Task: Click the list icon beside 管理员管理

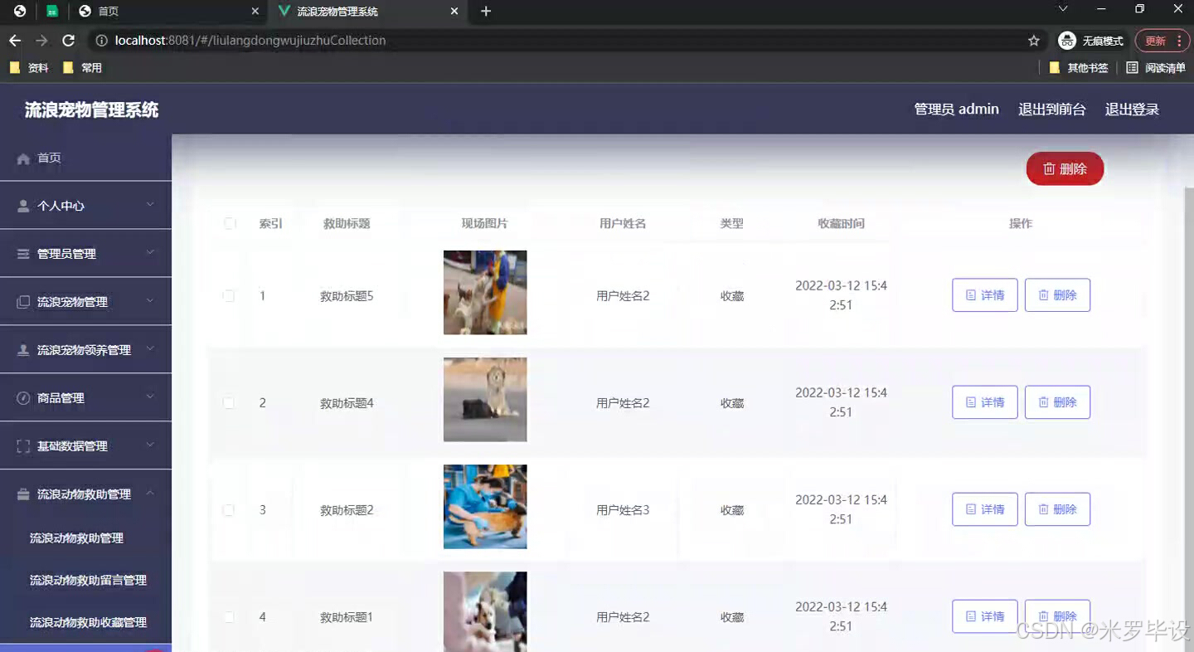Action: pyautogui.click(x=23, y=254)
